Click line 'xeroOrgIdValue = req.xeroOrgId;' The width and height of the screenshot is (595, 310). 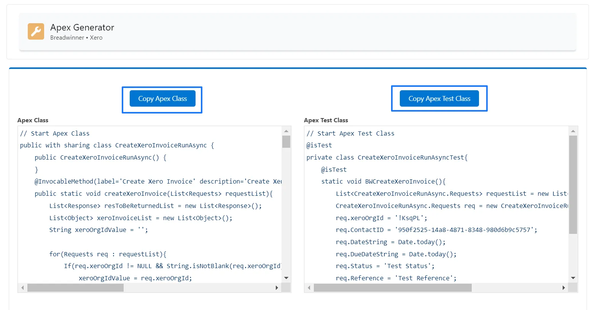pyautogui.click(x=135, y=278)
